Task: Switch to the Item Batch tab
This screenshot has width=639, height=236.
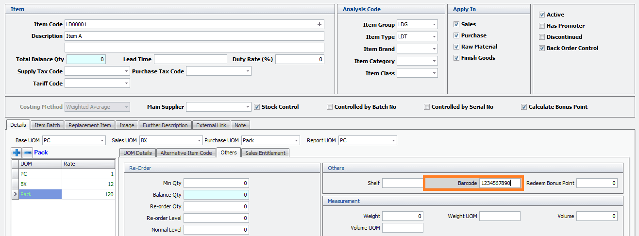Action: coord(47,125)
